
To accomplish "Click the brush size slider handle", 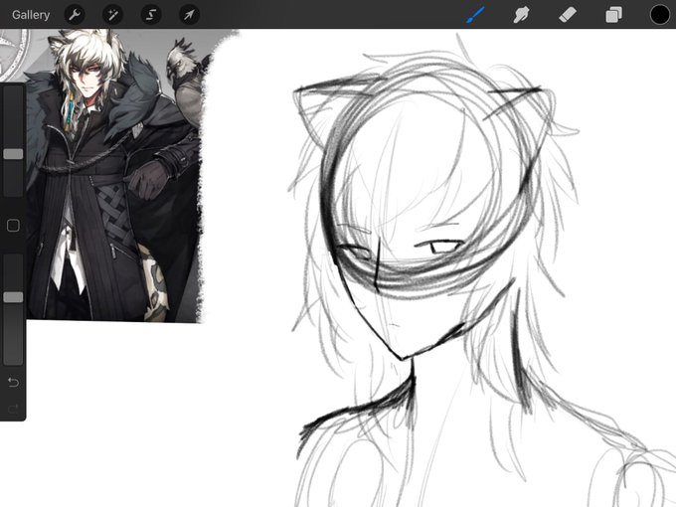I will 13,154.
